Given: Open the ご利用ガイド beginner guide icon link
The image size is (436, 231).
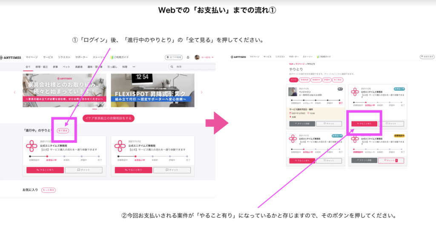Looking at the screenshot, I should [x=112, y=57].
